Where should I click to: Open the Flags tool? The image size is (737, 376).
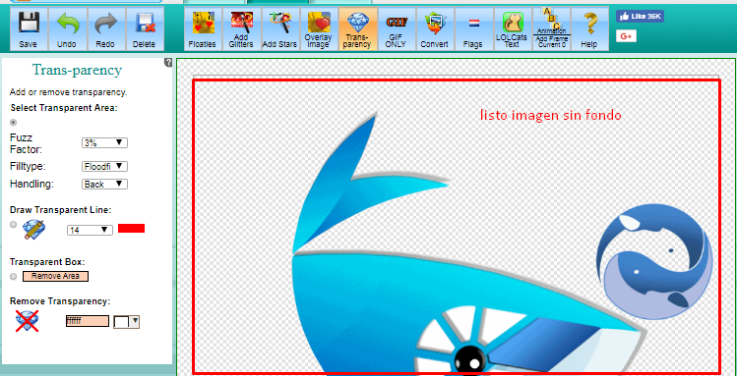tap(473, 29)
